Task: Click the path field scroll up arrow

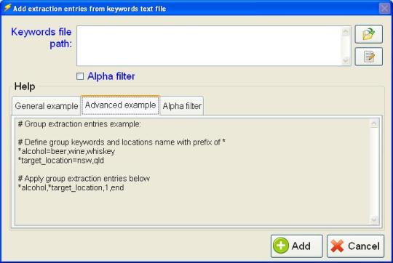Action: (346, 31)
